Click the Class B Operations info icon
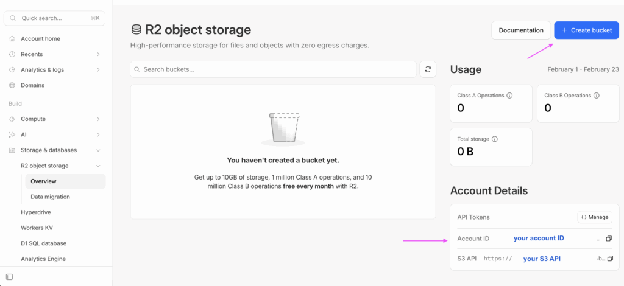Screen dimensions: 624x286 coord(597,96)
